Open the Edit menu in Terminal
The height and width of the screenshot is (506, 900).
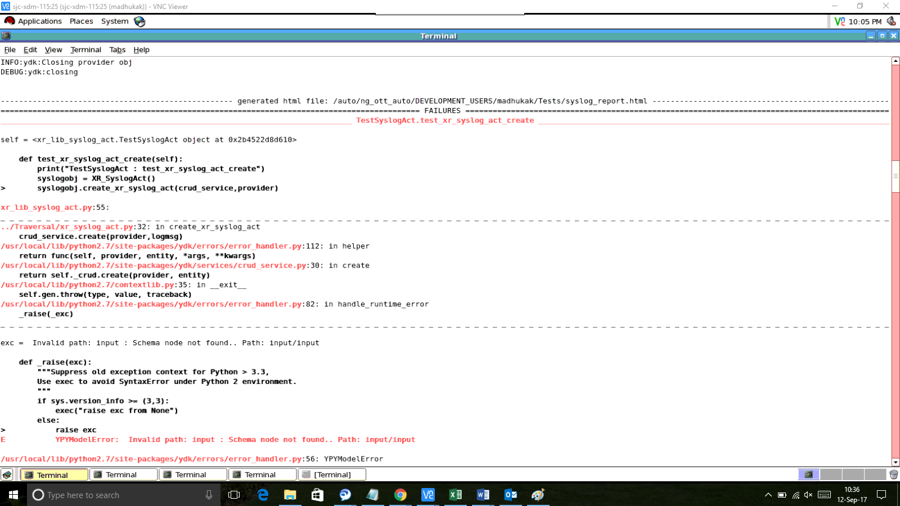[x=30, y=49]
